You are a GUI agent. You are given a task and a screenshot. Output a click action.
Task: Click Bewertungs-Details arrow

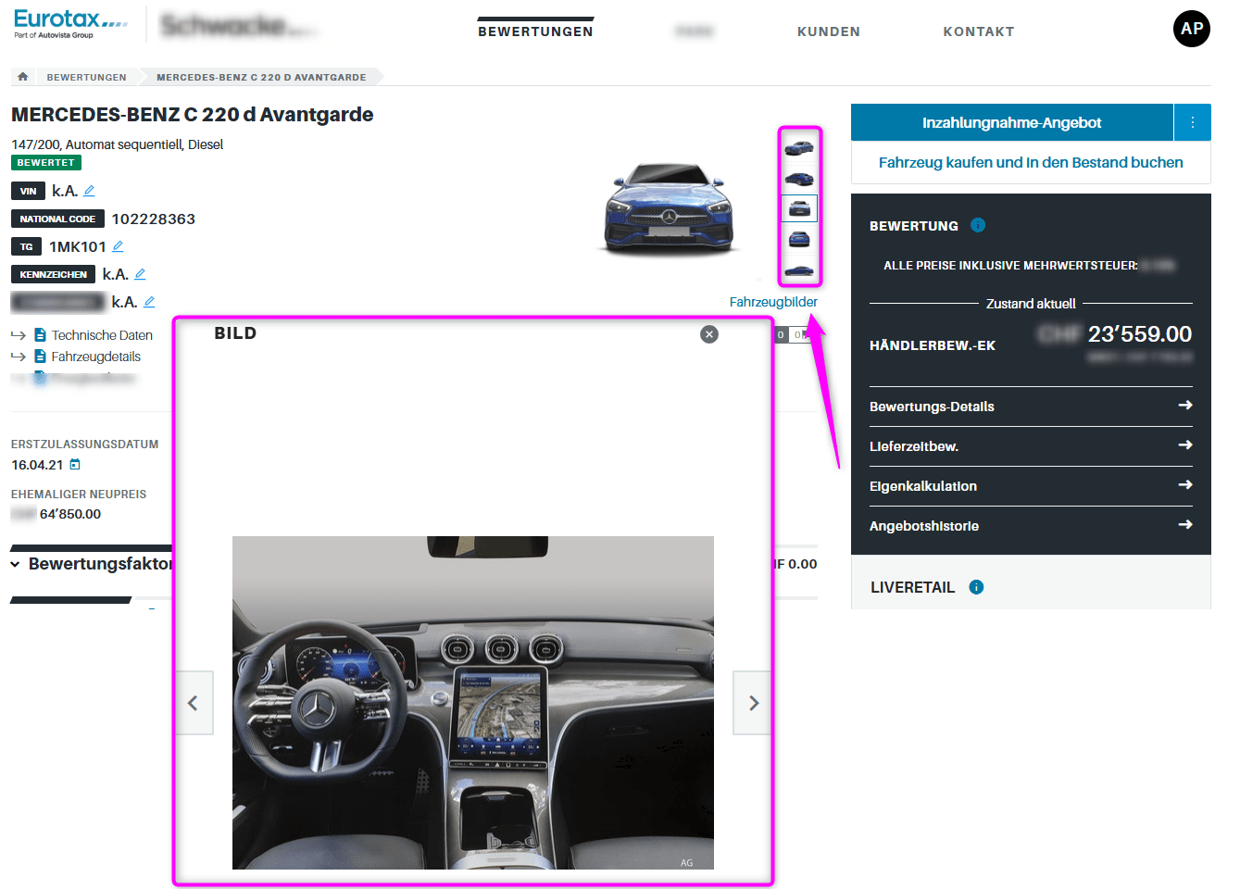coord(1184,406)
